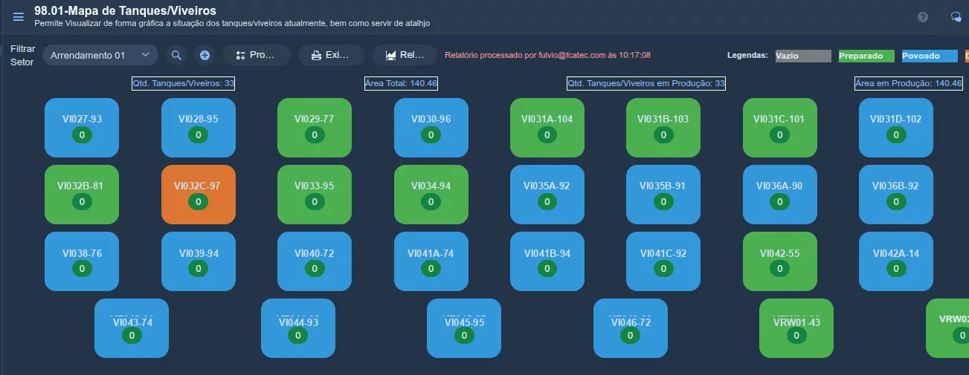Select tank card VI036B-92

click(896, 195)
